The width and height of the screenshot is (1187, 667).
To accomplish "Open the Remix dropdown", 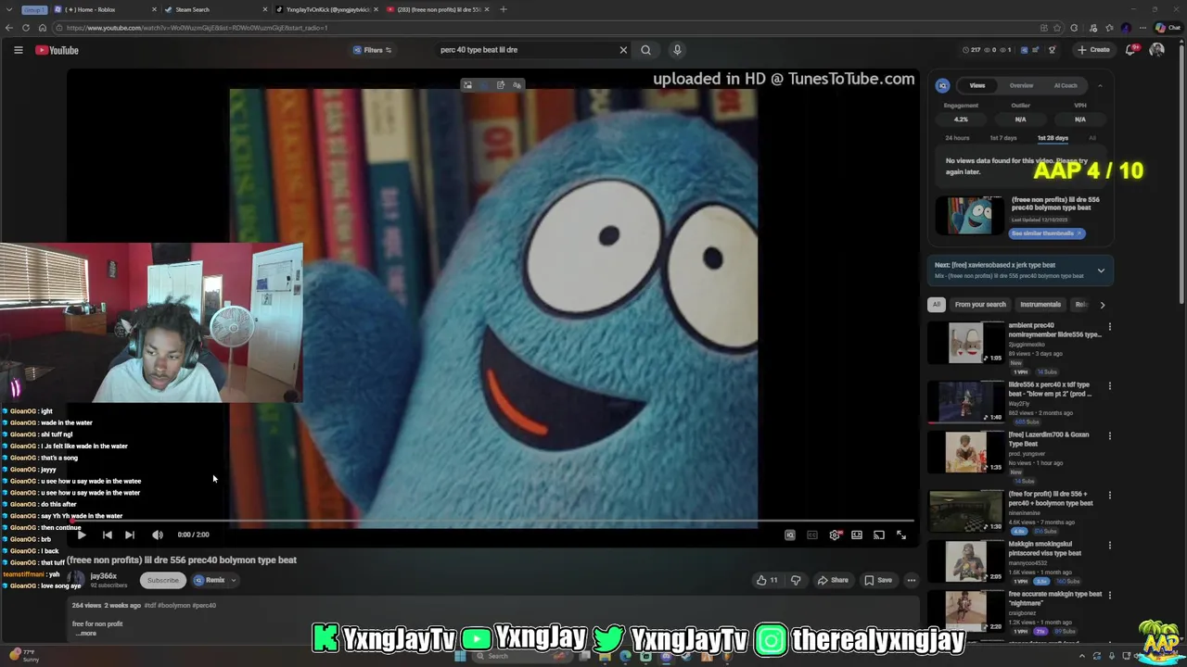I will [214, 580].
